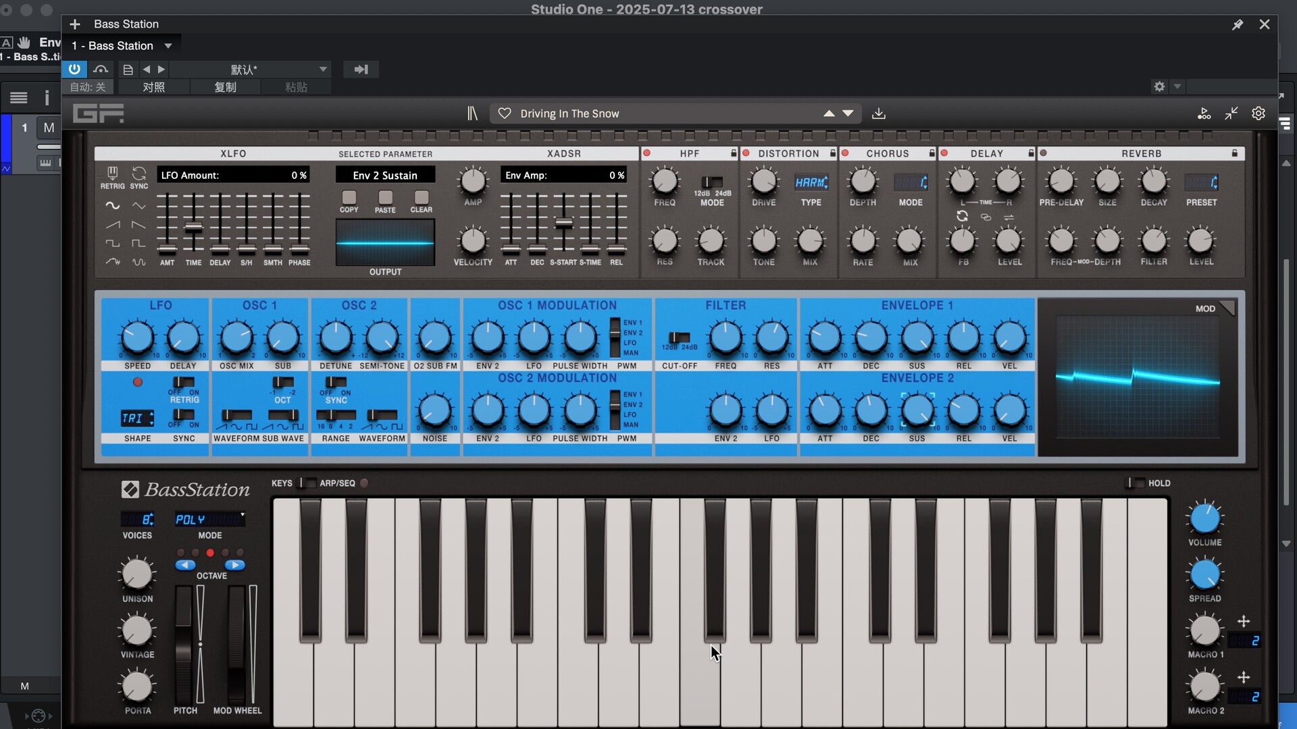The image size is (1297, 729).
Task: Open the Reverb preset selector
Action: point(1201,182)
